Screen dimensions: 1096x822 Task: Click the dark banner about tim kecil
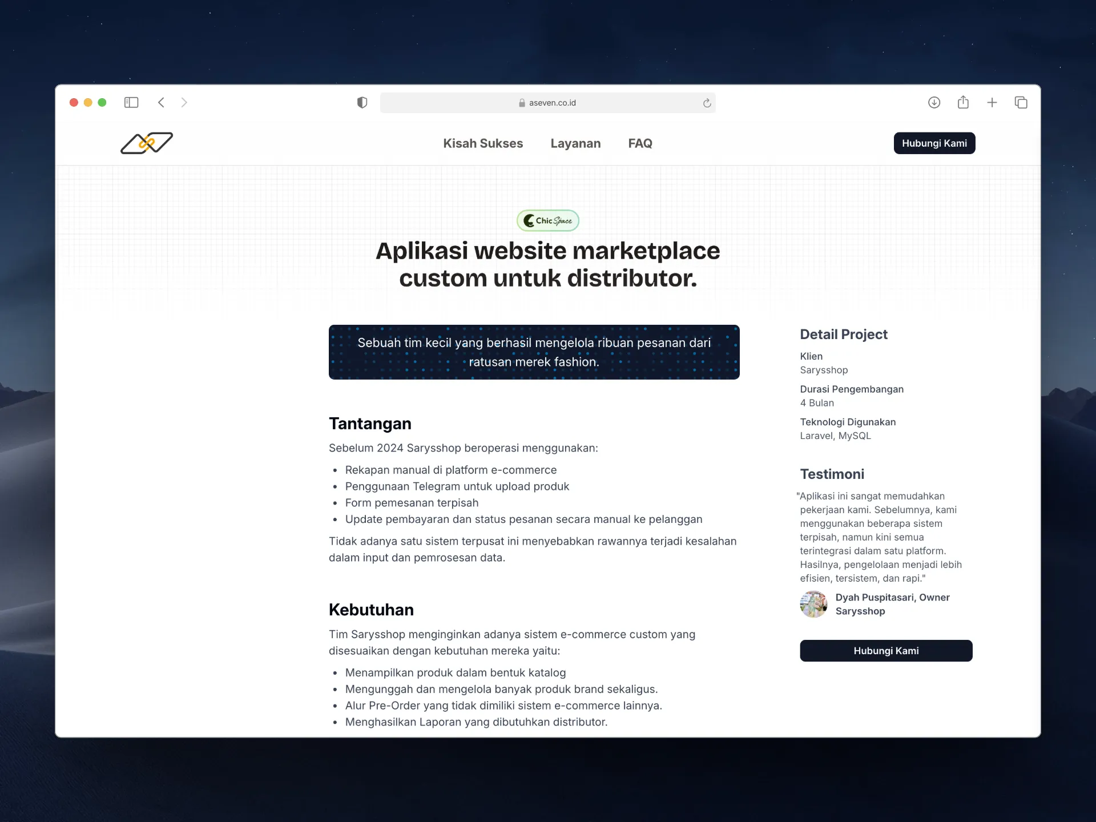534,352
